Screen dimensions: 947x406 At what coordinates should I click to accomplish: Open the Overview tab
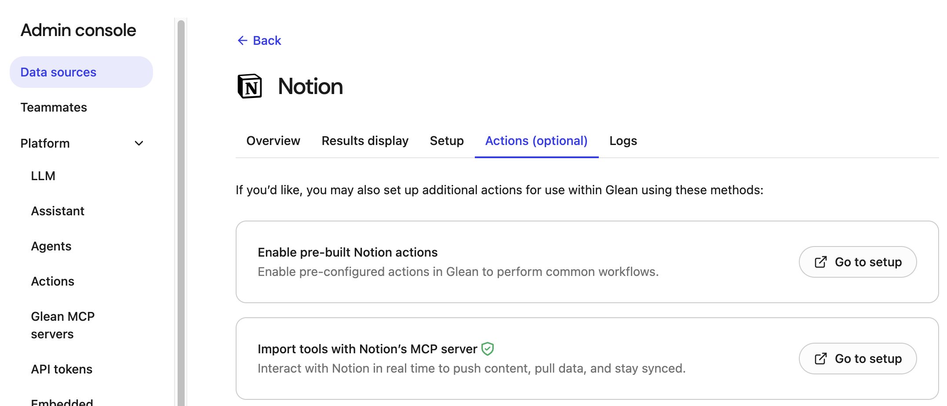(x=273, y=141)
